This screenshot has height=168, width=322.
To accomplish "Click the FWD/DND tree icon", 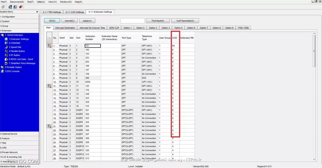I will (6, 43).
